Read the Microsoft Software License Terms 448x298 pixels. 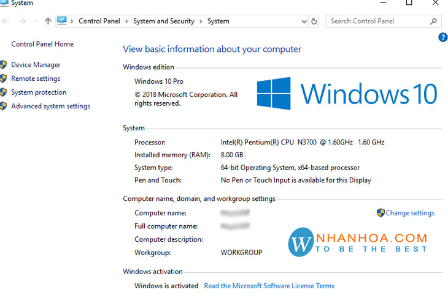pos(269,286)
